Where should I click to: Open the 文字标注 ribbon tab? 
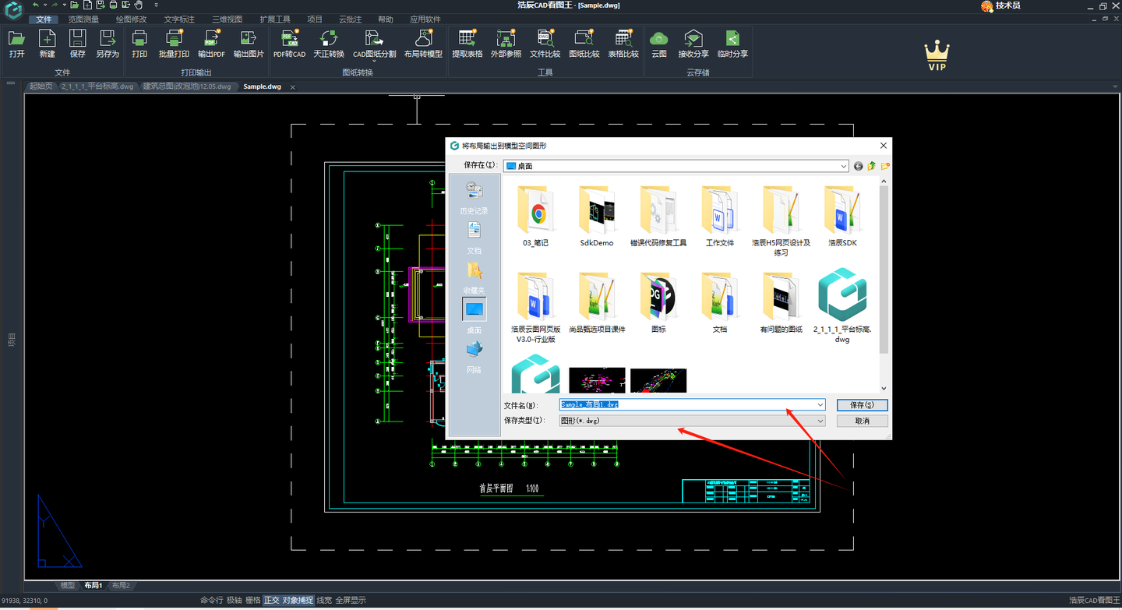179,19
